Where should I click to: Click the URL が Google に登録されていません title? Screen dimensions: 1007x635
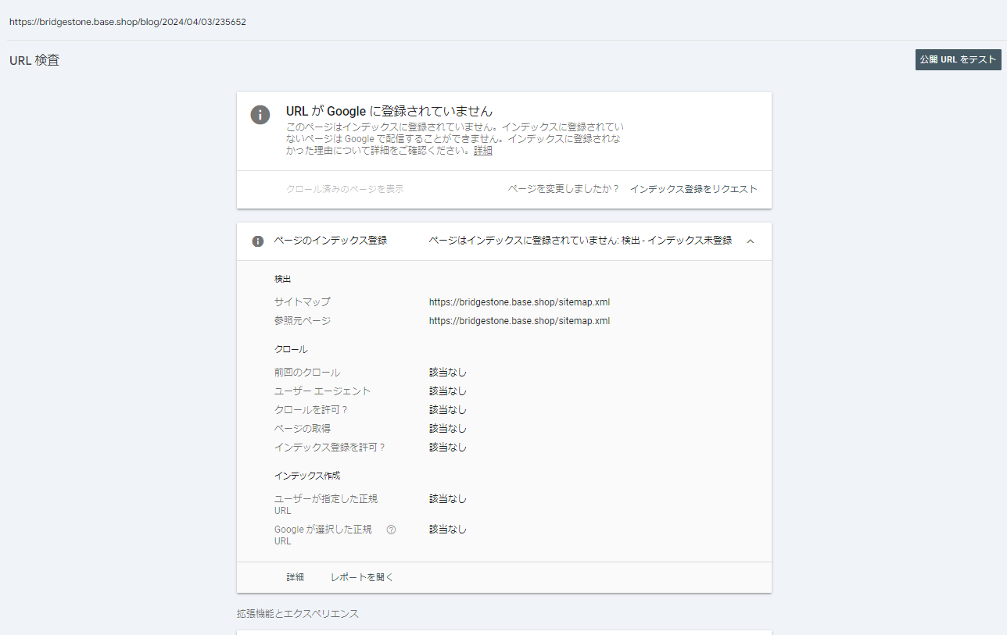389,112
